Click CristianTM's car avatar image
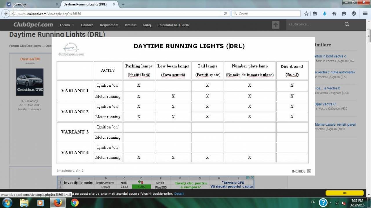371x208 pixels. click(x=30, y=82)
